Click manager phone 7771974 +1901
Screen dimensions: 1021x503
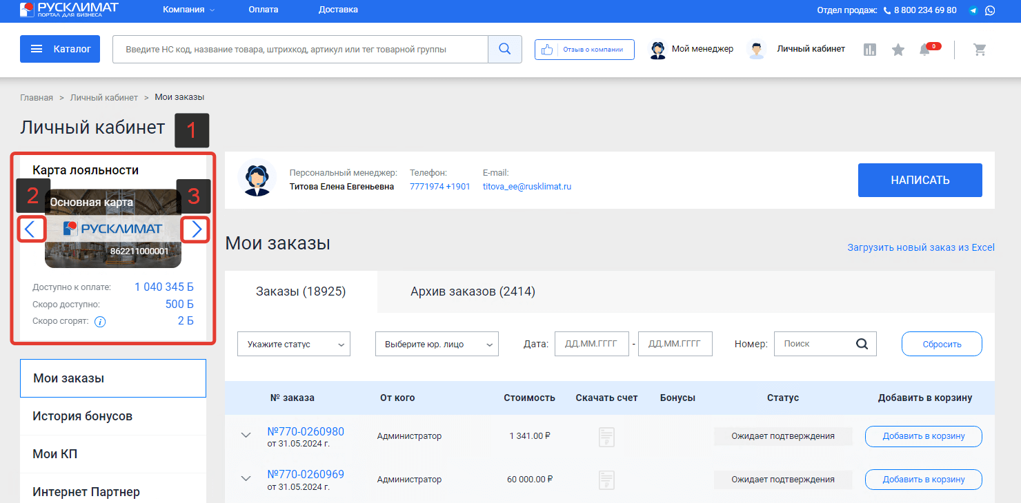[x=440, y=187]
